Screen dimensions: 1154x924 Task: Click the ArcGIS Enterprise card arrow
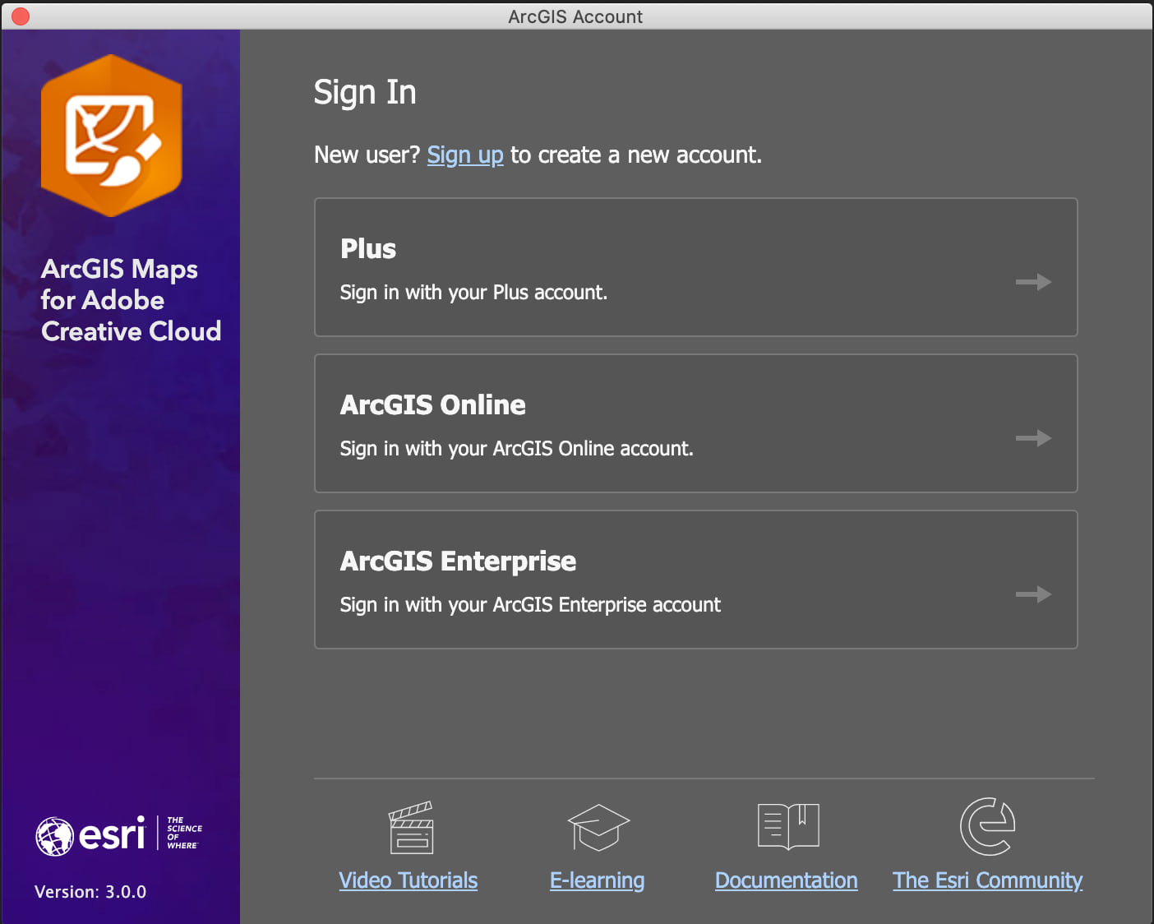(x=1033, y=594)
